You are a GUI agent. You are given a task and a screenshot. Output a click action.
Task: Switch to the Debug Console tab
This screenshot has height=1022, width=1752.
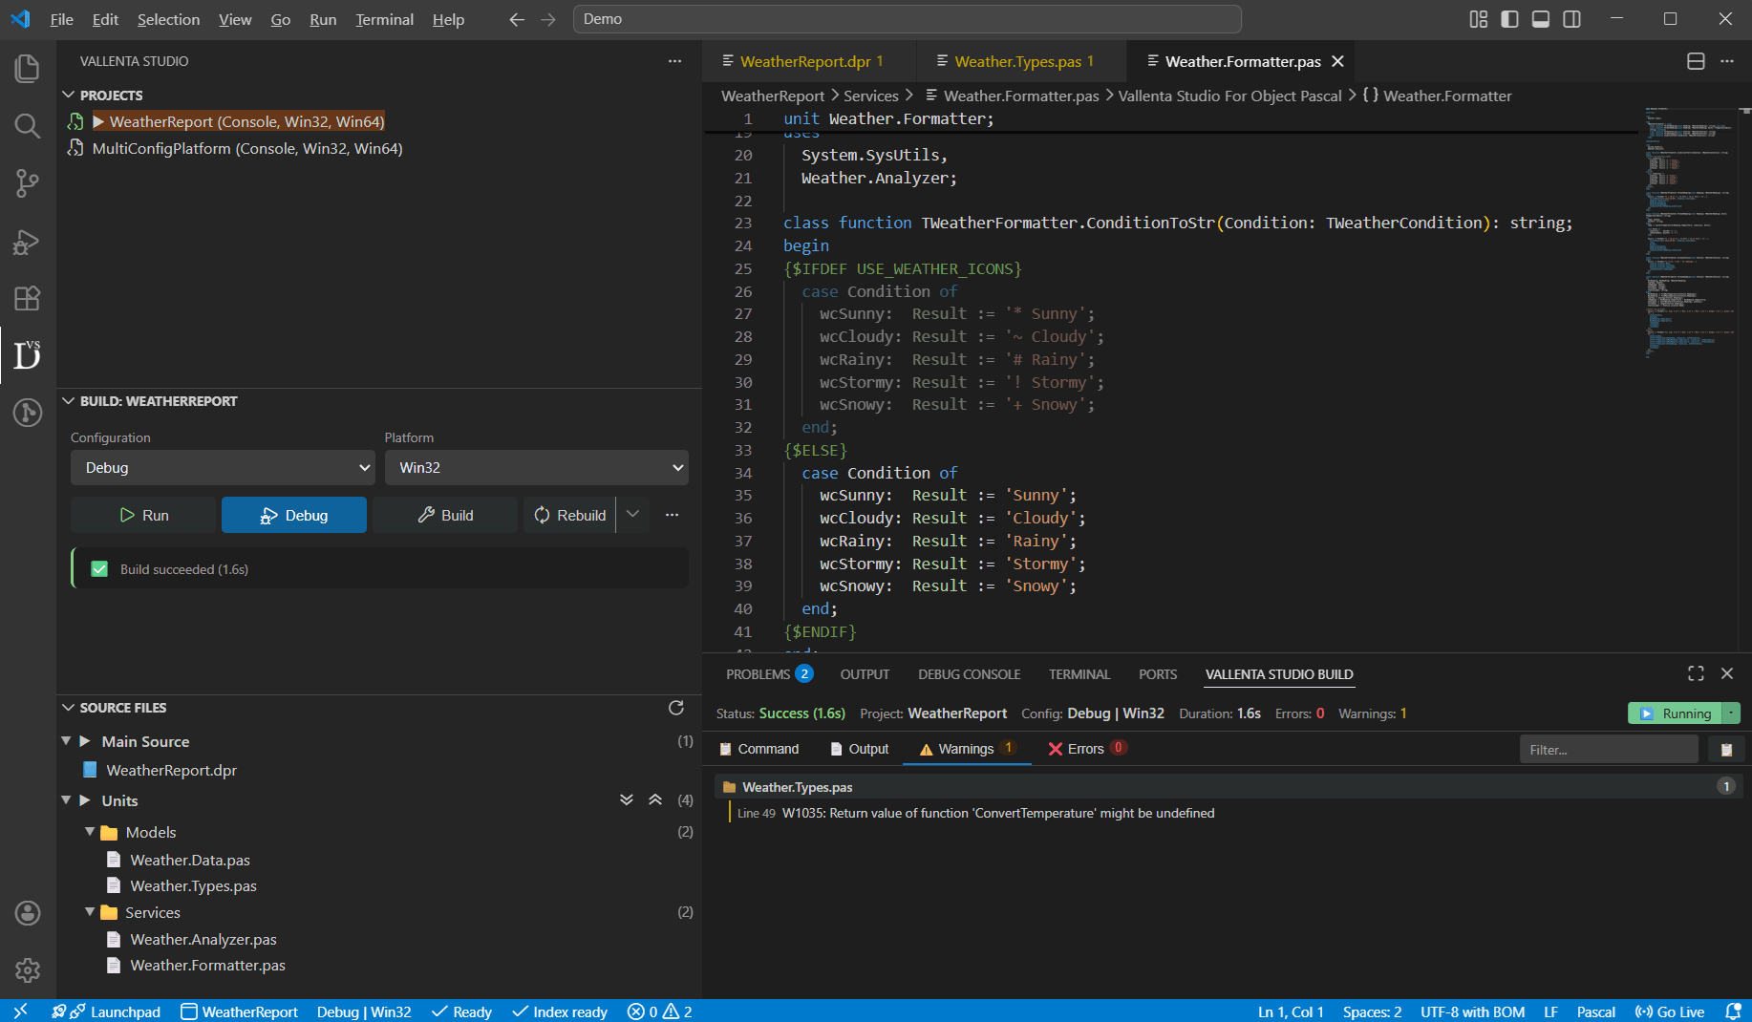970,674
